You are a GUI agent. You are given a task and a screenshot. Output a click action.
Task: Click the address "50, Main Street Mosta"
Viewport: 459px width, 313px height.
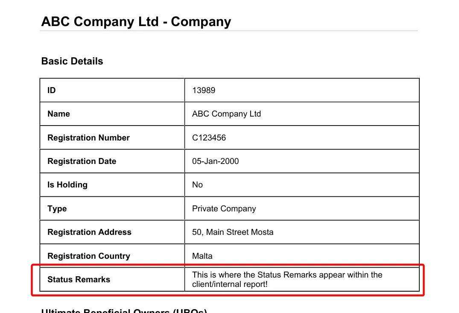(x=233, y=232)
